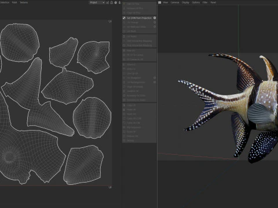Click the icon immediately right of Project dropdown
This screenshot has width=278, height=208.
(108, 2)
